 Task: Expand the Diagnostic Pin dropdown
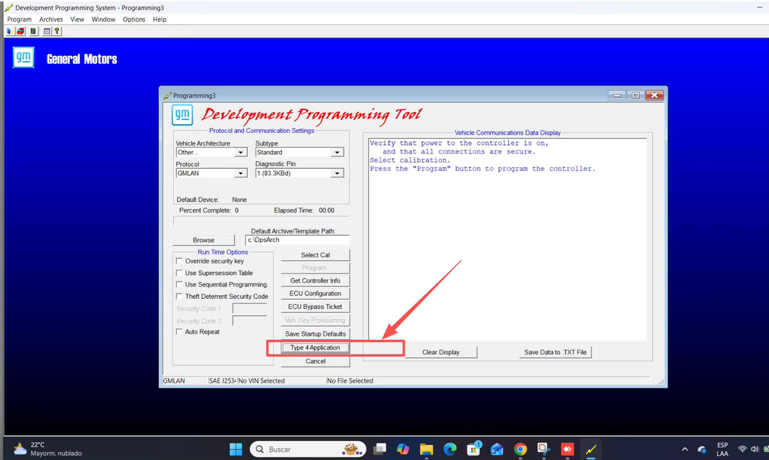337,173
